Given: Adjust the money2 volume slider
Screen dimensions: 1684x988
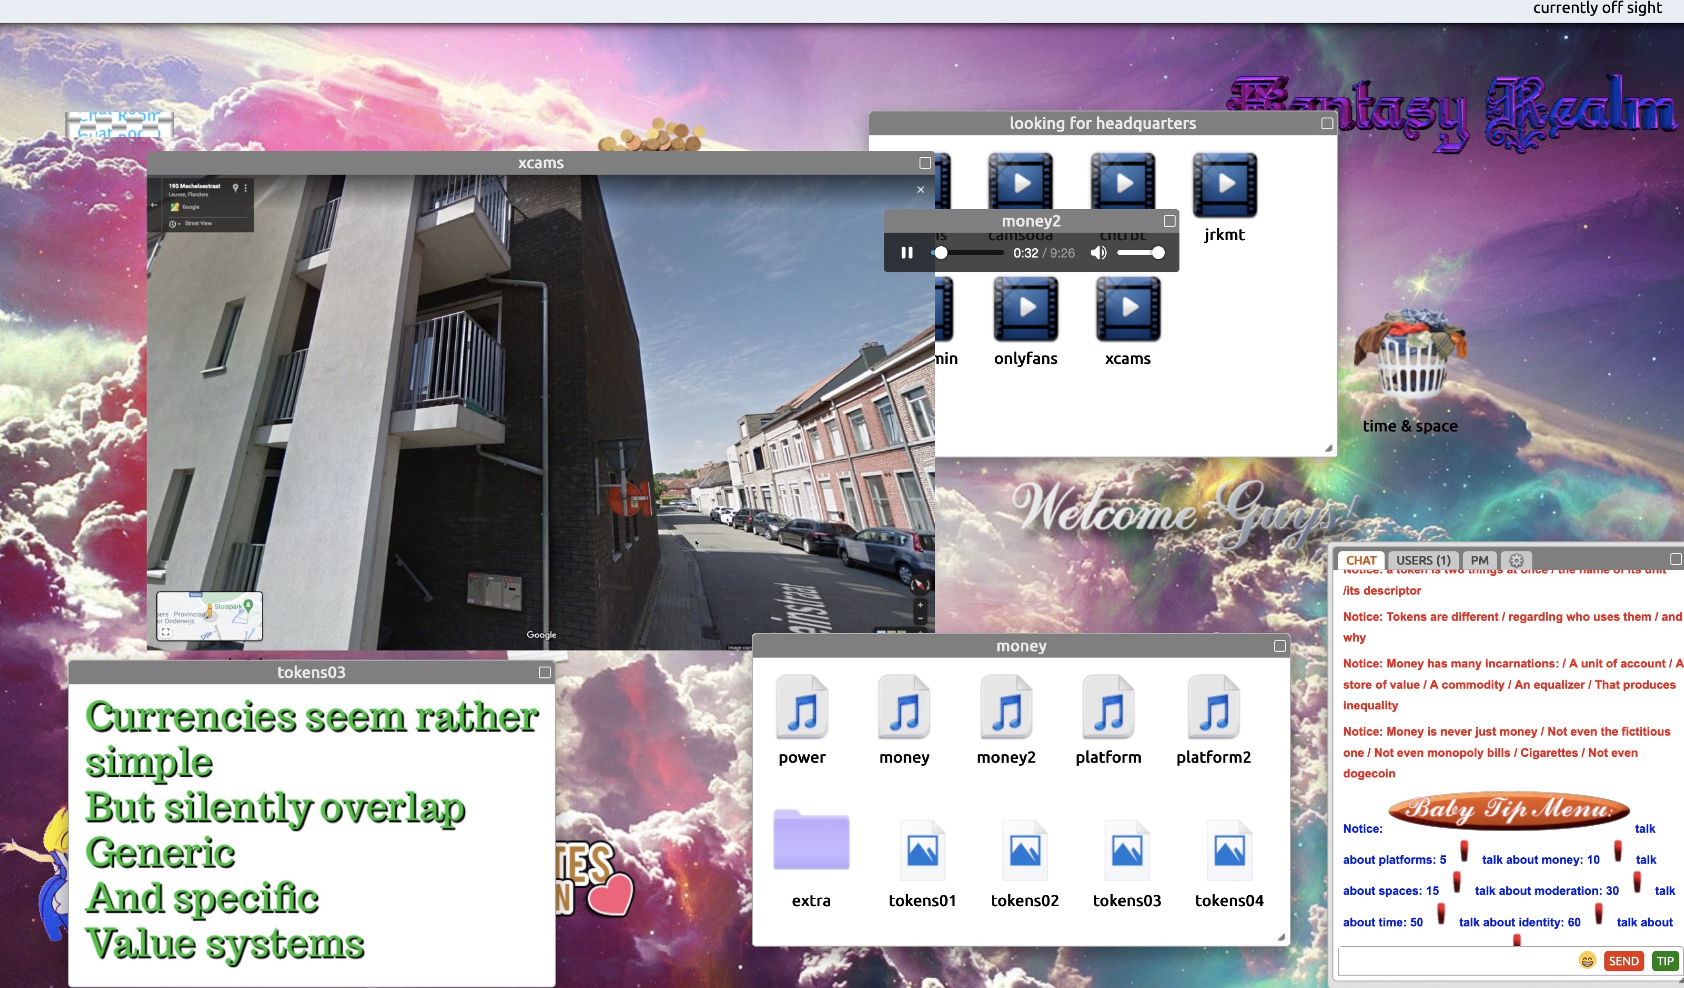Looking at the screenshot, I should click(x=1141, y=253).
